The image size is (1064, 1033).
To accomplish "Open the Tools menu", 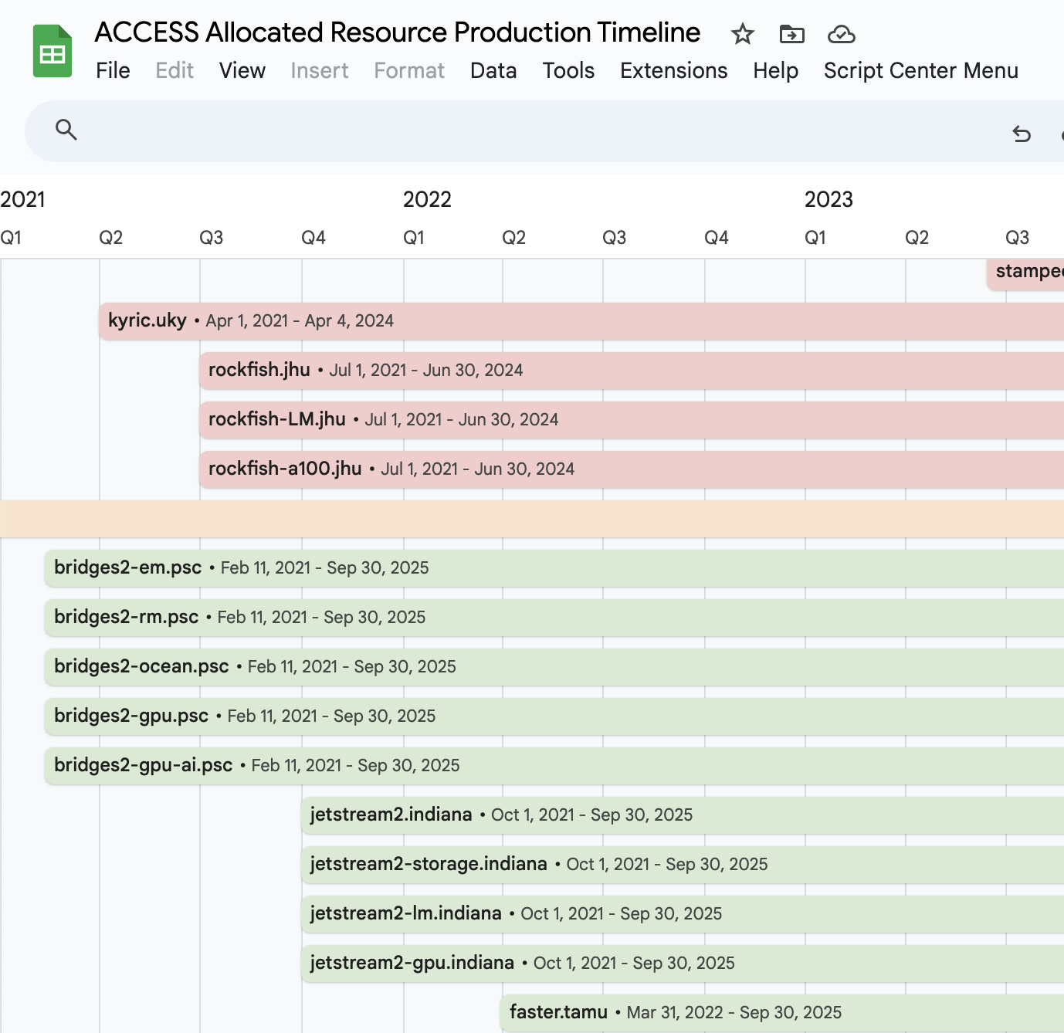I will tap(568, 70).
